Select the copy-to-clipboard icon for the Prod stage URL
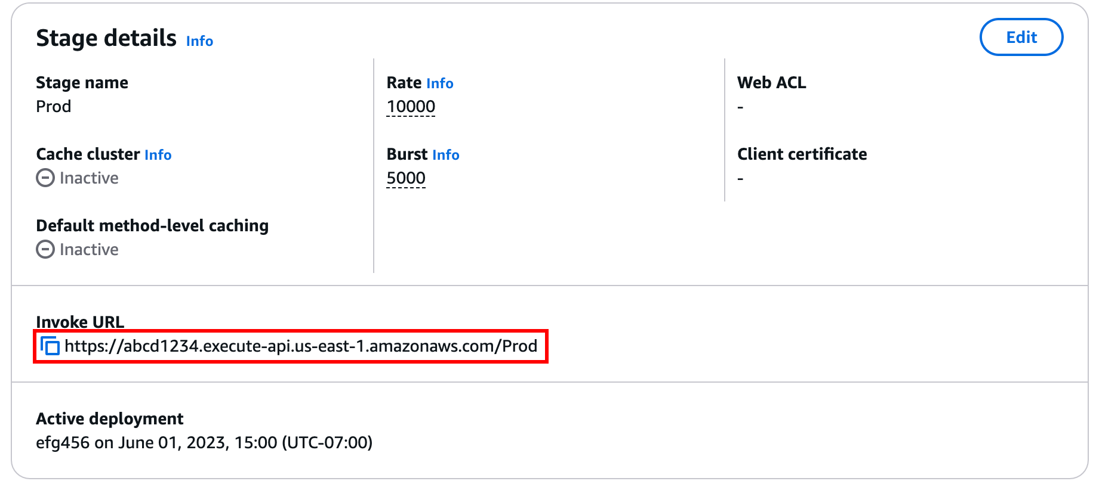This screenshot has height=484, width=1096. (x=51, y=345)
